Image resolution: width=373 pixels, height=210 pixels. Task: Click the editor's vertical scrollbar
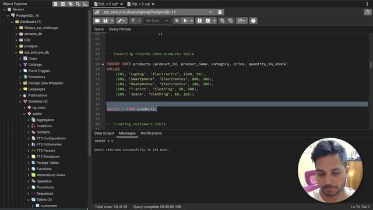[371, 65]
